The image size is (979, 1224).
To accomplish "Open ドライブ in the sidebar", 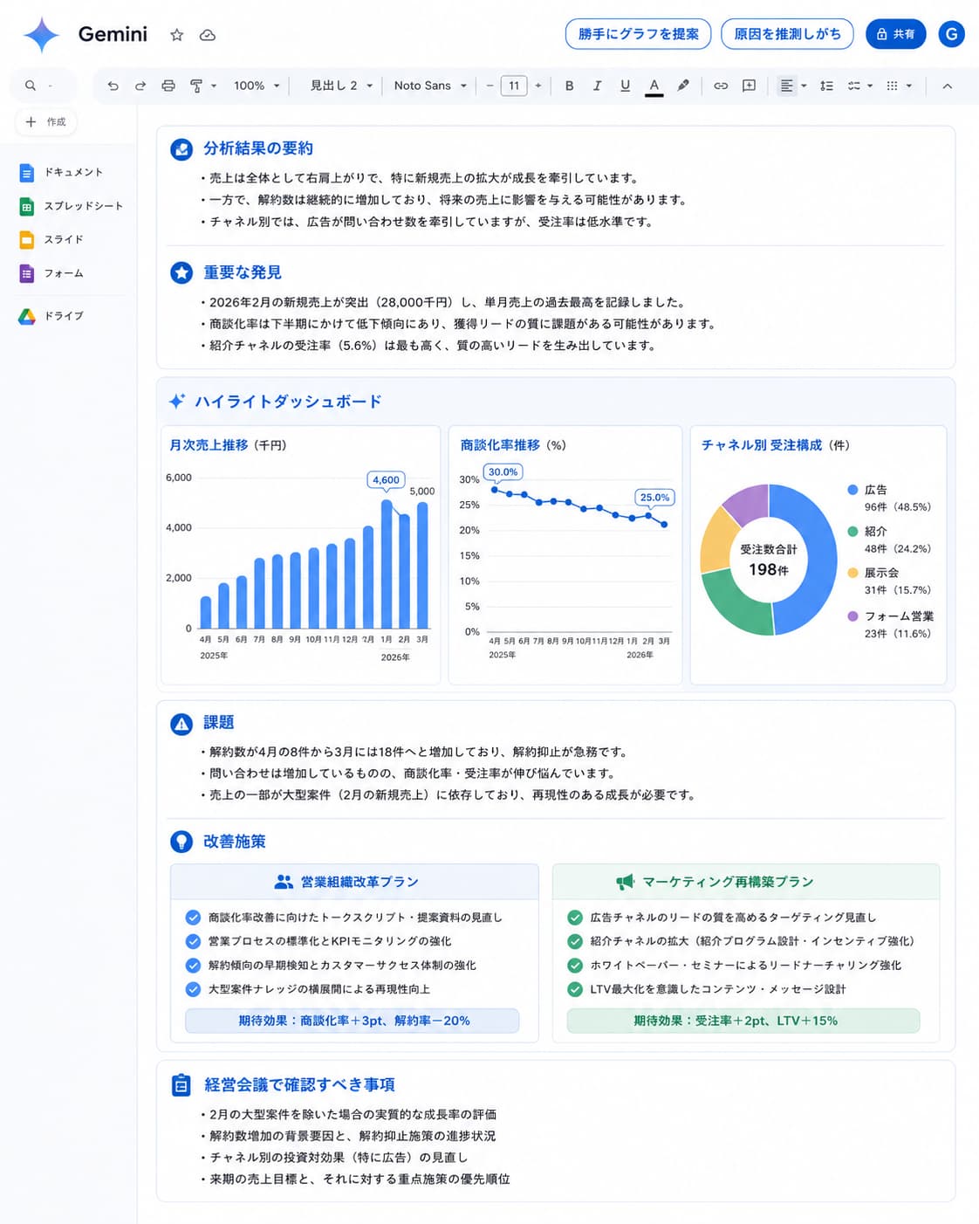I will pyautogui.click(x=51, y=316).
